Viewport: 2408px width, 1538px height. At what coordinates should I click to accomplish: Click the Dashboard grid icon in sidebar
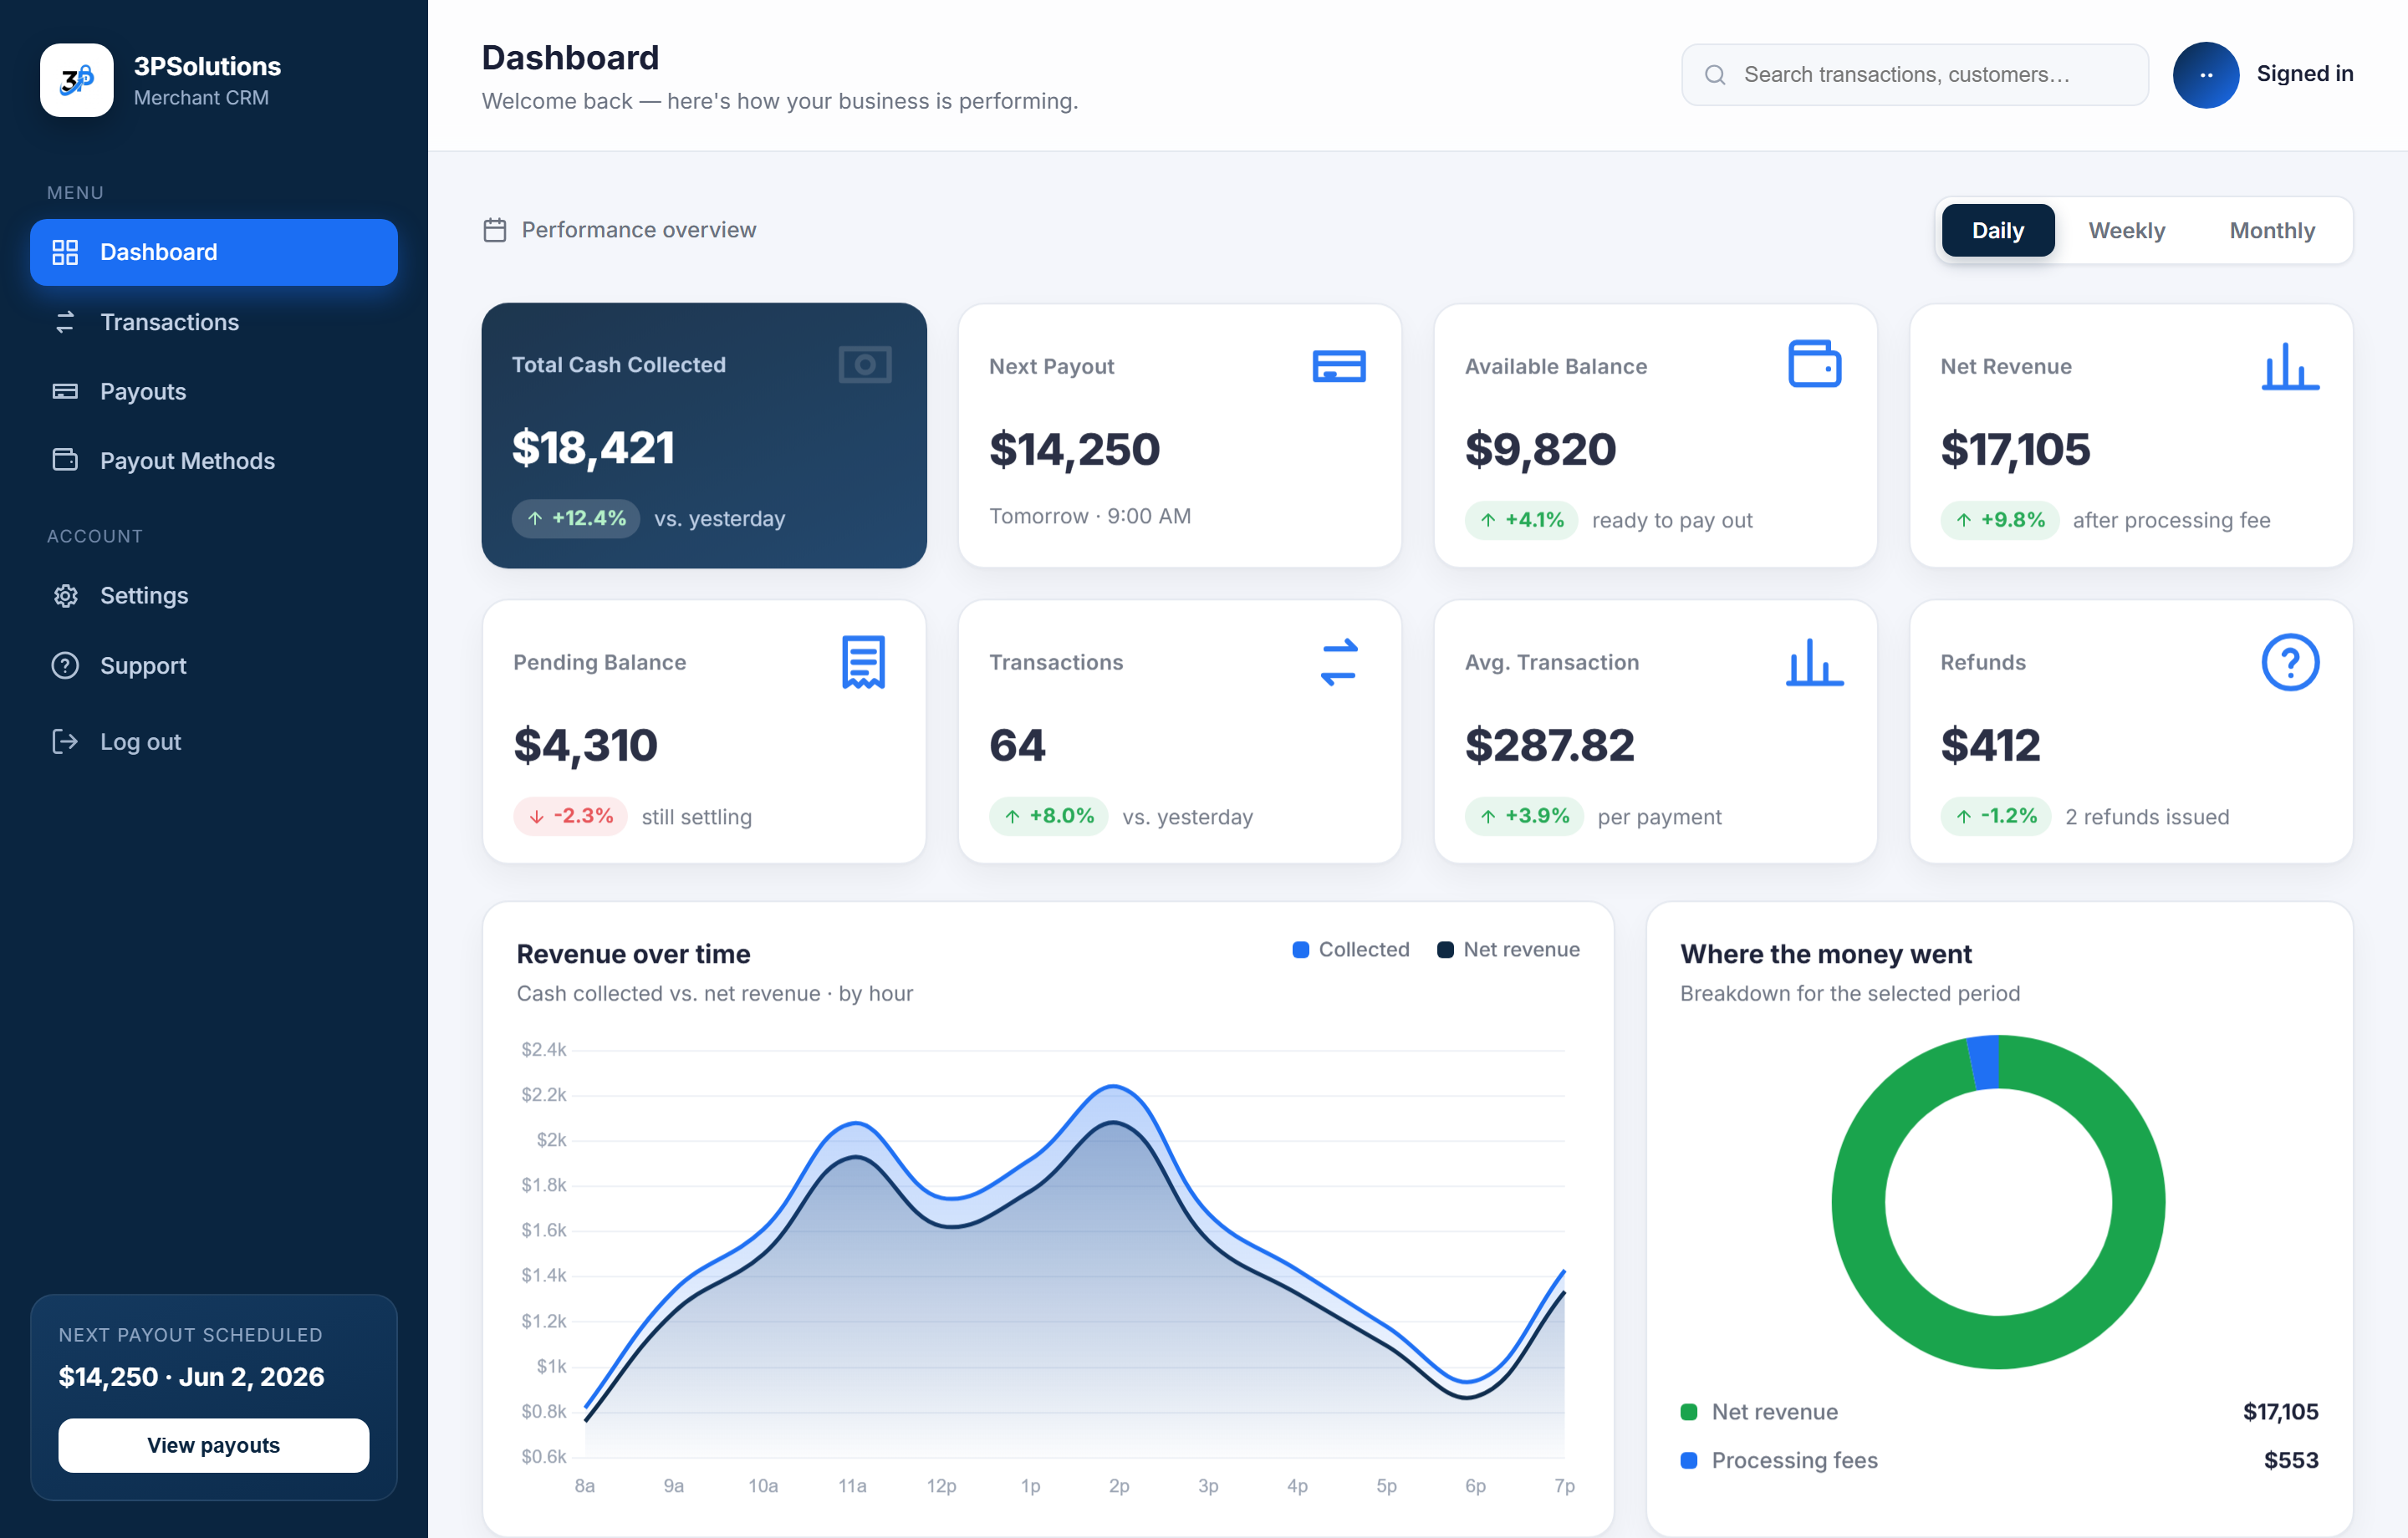tap(65, 252)
